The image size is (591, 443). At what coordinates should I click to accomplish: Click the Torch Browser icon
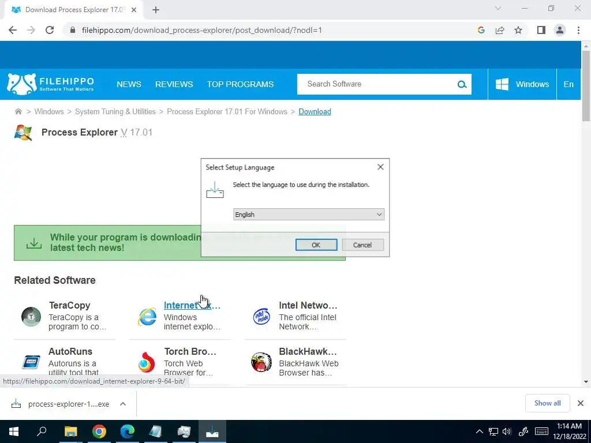(147, 362)
